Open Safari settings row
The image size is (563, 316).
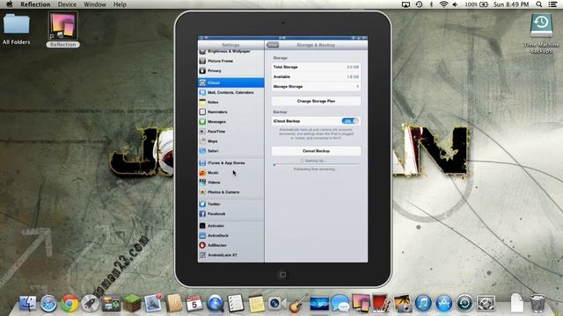[x=230, y=151]
